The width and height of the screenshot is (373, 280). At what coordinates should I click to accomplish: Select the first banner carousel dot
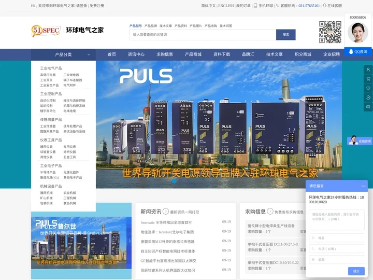point(174,181)
